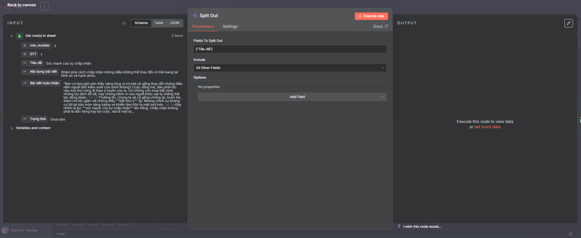Click the Google Sheets node icon

19,36
